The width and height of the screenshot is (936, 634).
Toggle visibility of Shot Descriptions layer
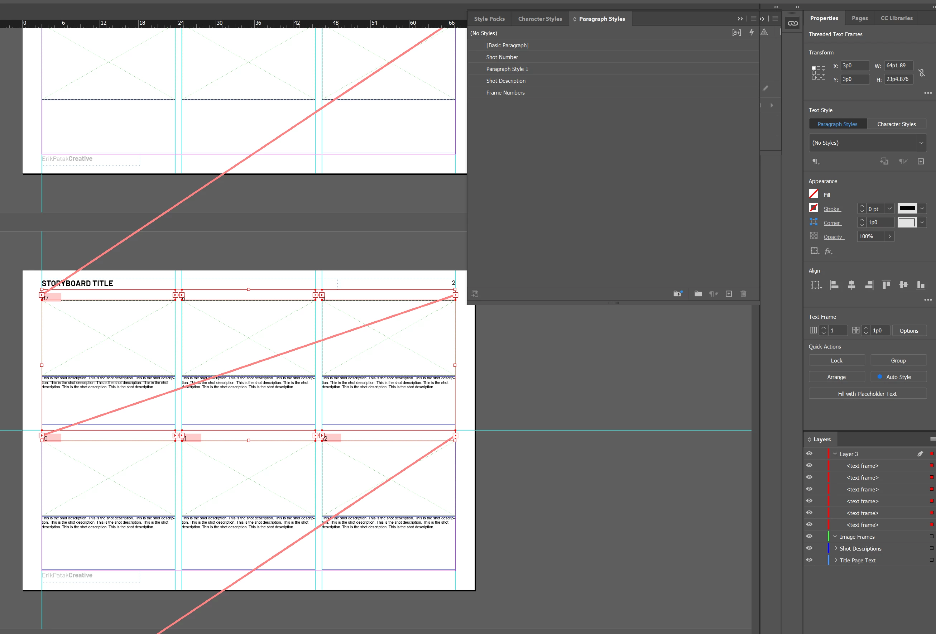(x=809, y=548)
